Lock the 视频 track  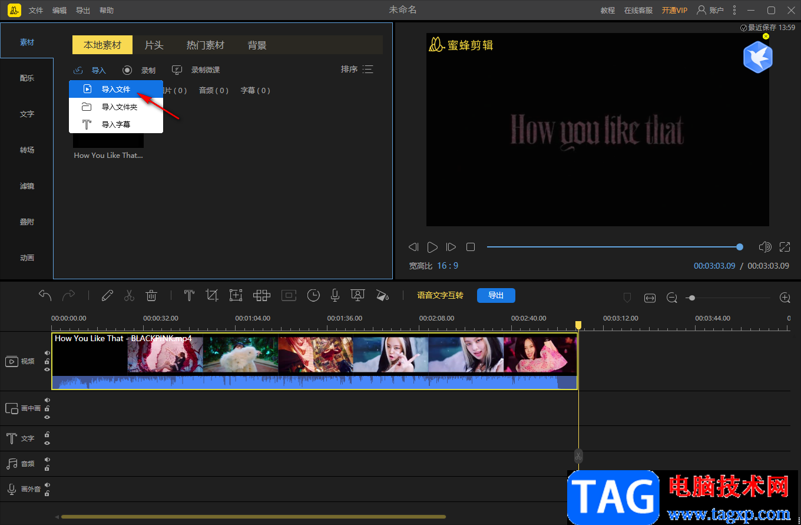point(47,361)
